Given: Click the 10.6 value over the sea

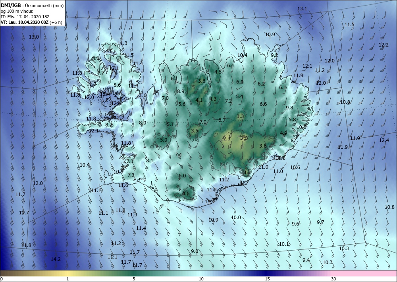Looking at the screenshot, I should pos(295,167).
